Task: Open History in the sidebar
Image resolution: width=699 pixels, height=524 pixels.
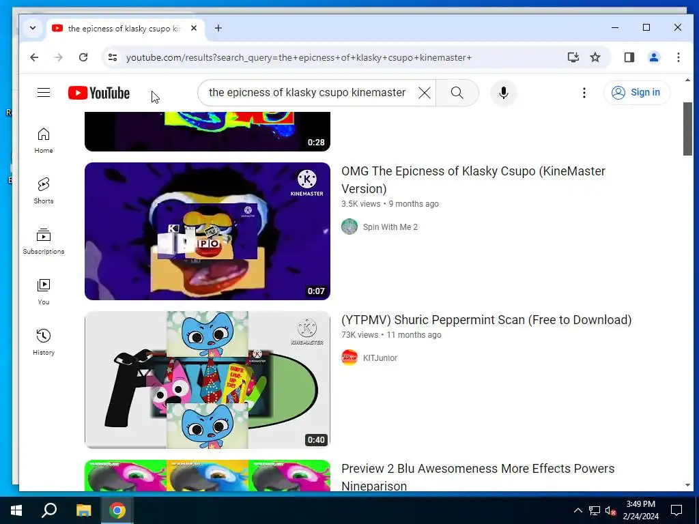Action: pos(44,343)
